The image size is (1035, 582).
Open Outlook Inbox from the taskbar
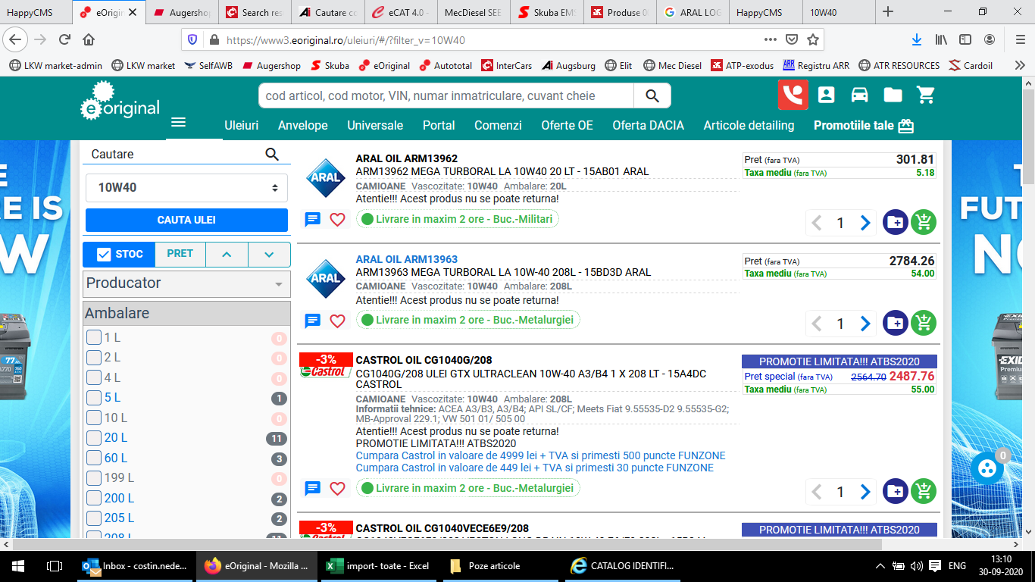click(x=133, y=565)
